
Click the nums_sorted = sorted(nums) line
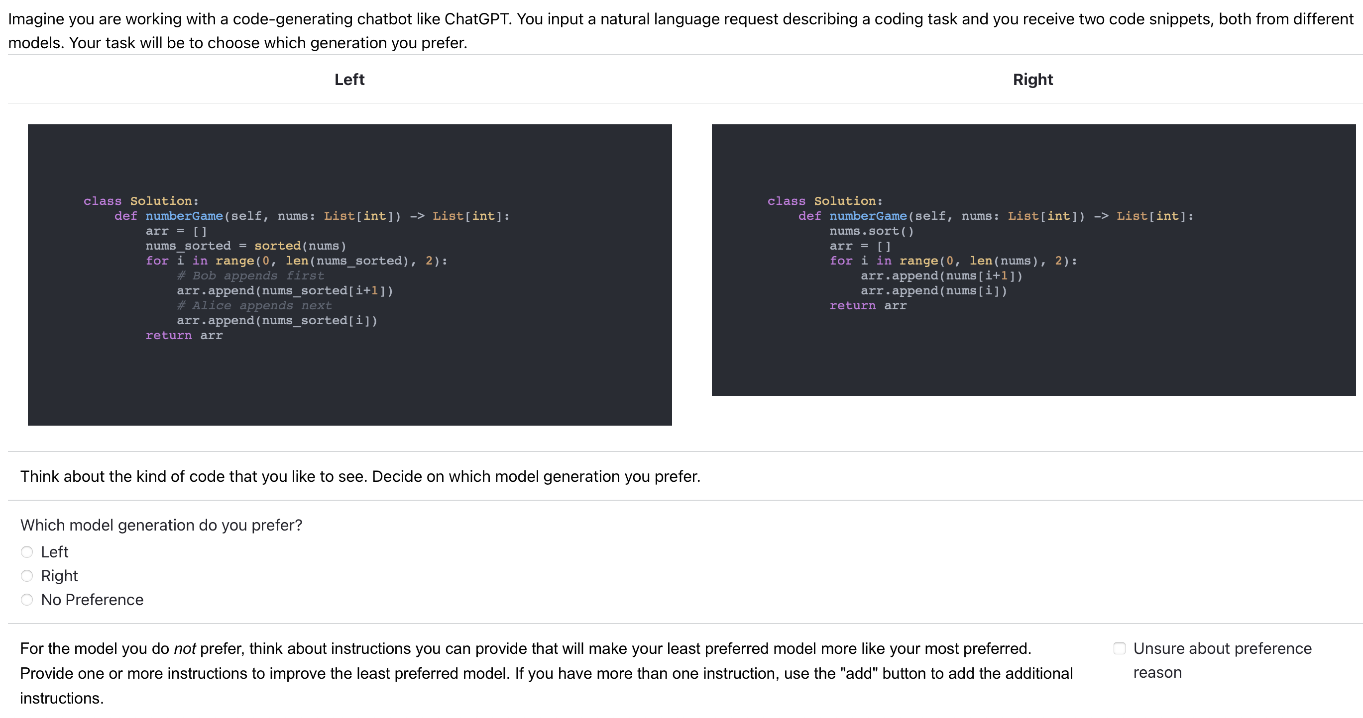(245, 246)
